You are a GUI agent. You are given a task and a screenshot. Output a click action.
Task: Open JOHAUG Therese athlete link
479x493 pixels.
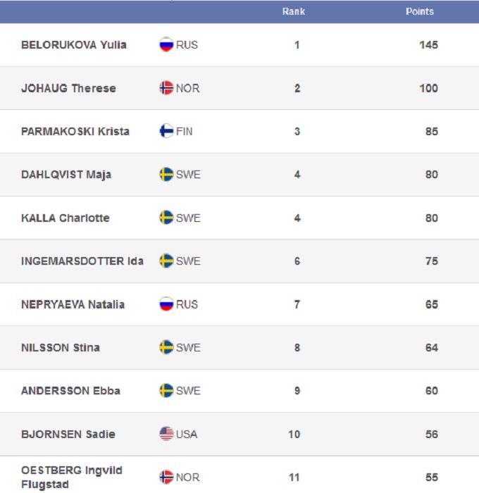pos(68,88)
